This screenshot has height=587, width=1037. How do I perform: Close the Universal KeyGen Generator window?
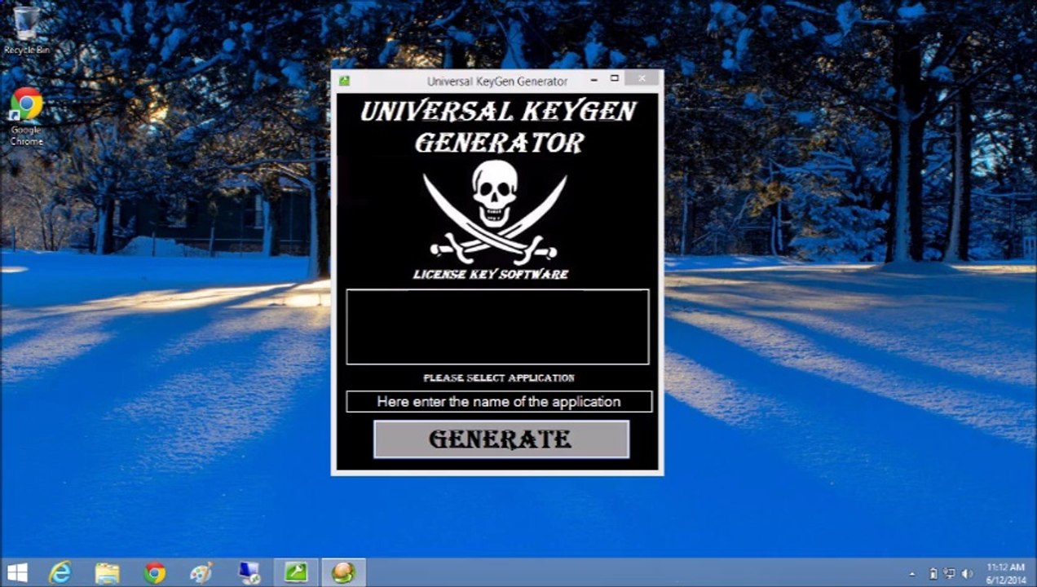[642, 79]
